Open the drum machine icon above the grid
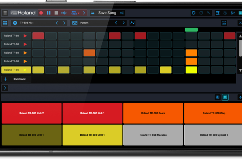This screenshot has height=160, width=242. [x=224, y=23]
